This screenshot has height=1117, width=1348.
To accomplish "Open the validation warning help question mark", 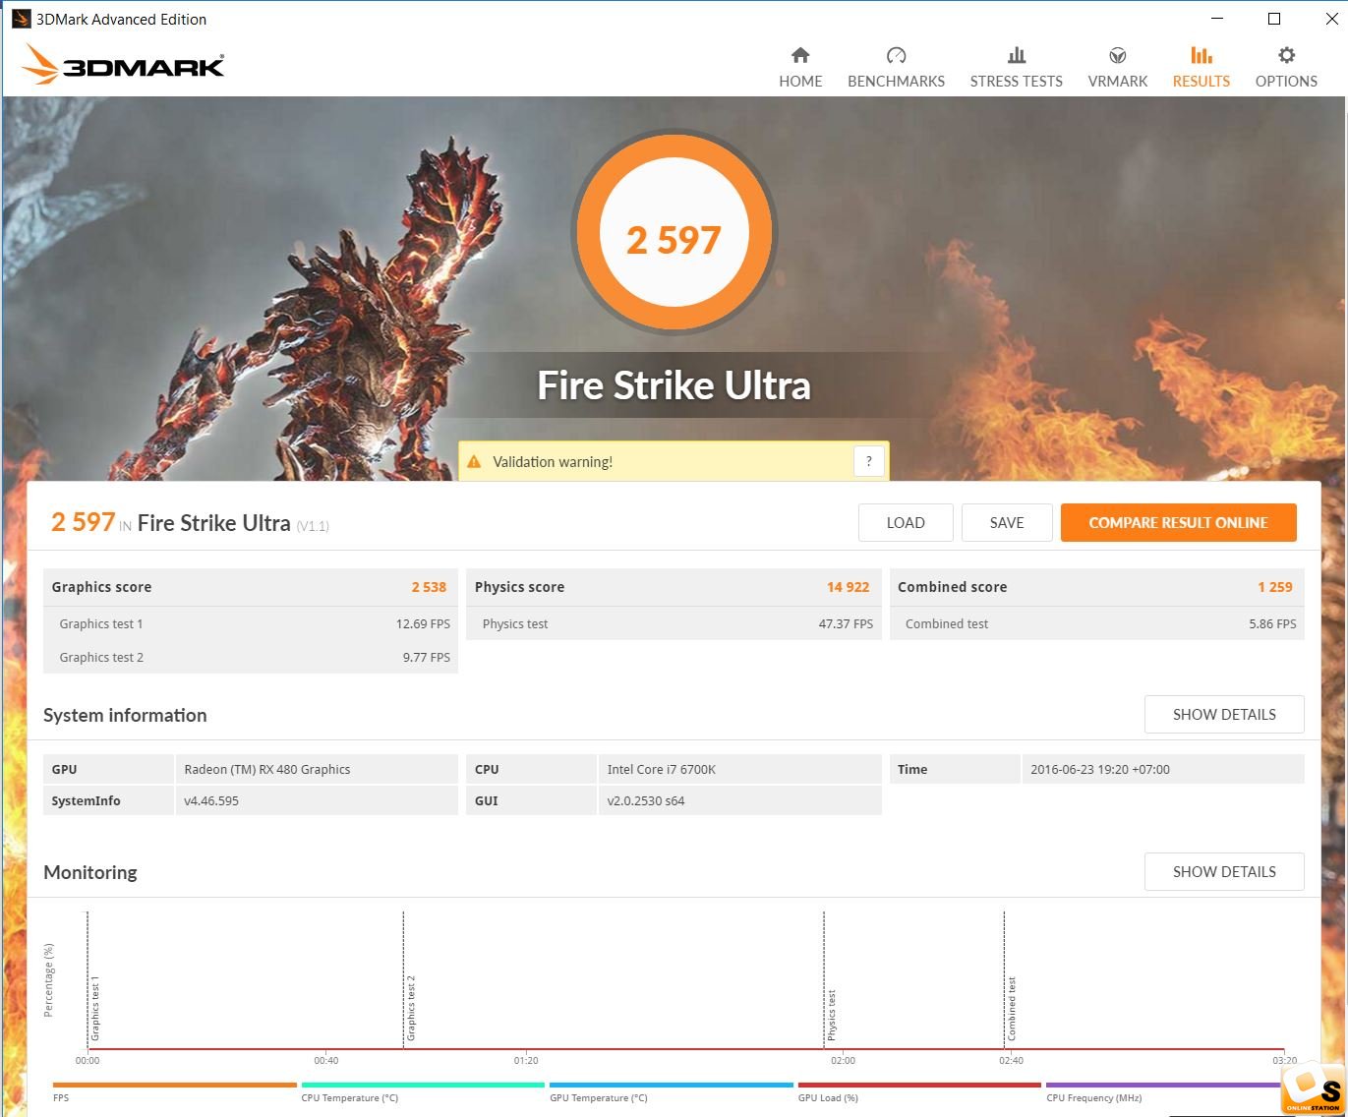I will (869, 461).
